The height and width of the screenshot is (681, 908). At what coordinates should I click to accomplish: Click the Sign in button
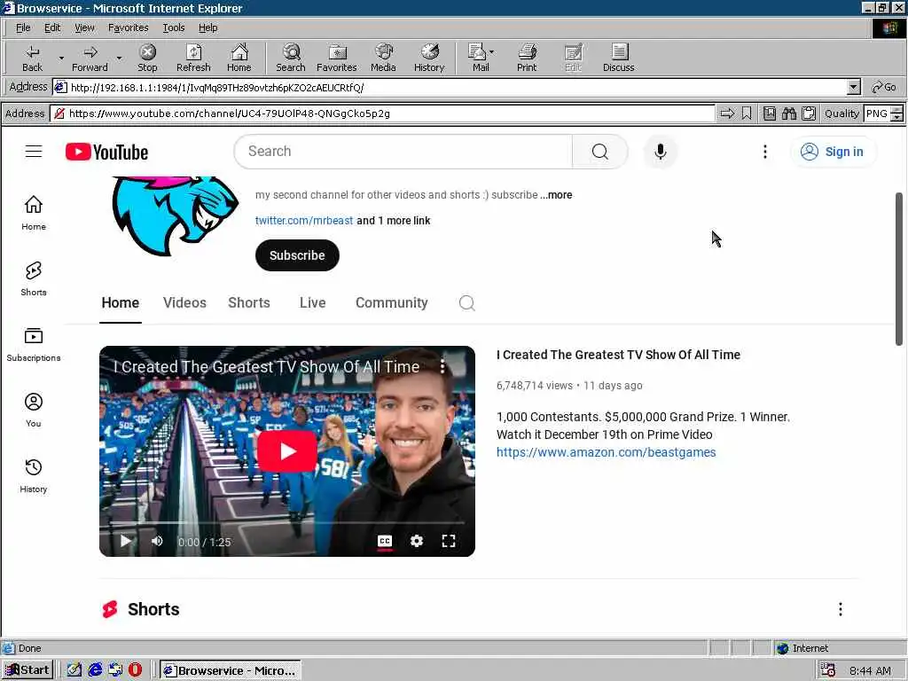click(834, 152)
